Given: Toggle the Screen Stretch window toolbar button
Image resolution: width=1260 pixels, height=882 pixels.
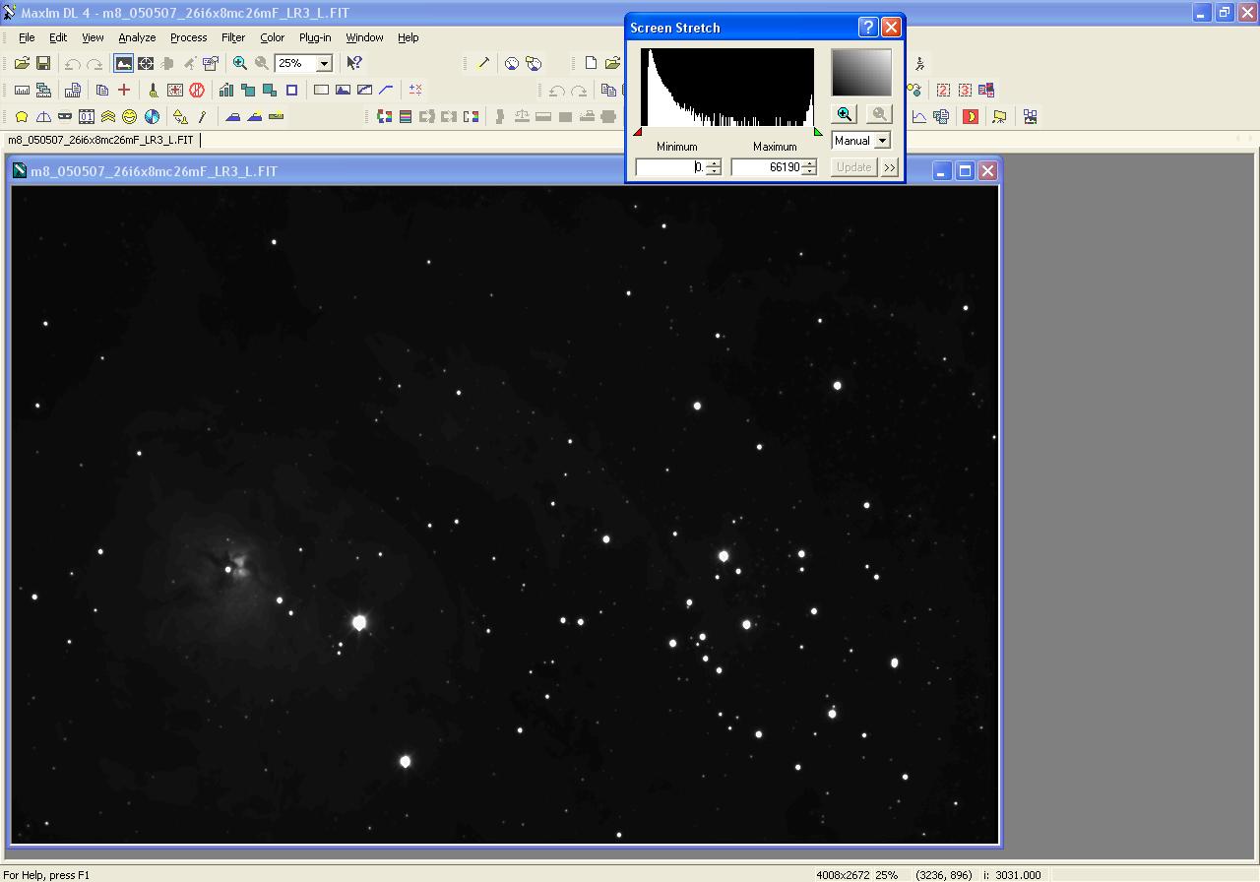Looking at the screenshot, I should [123, 63].
